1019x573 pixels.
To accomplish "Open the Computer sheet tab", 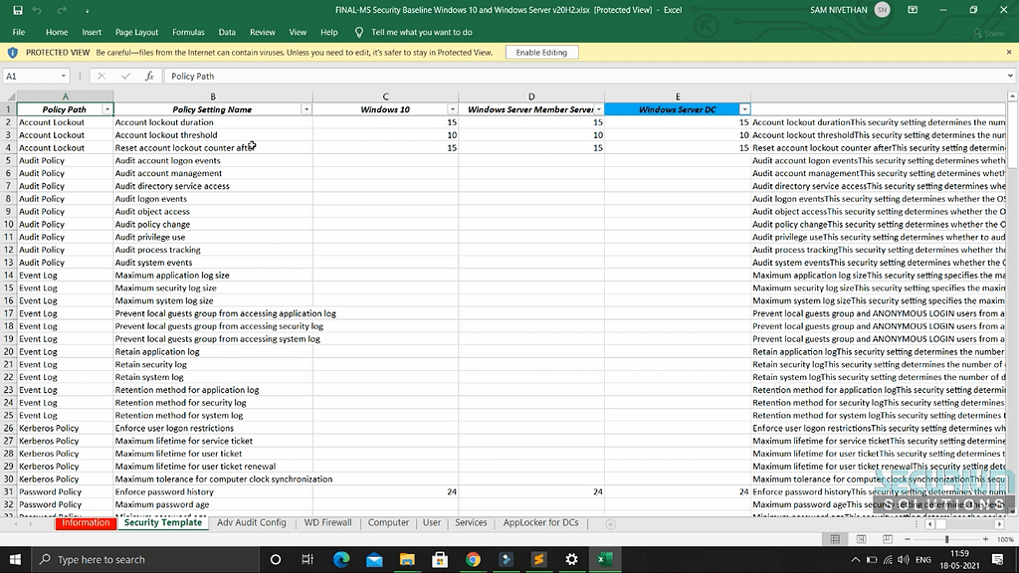I will pos(388,523).
